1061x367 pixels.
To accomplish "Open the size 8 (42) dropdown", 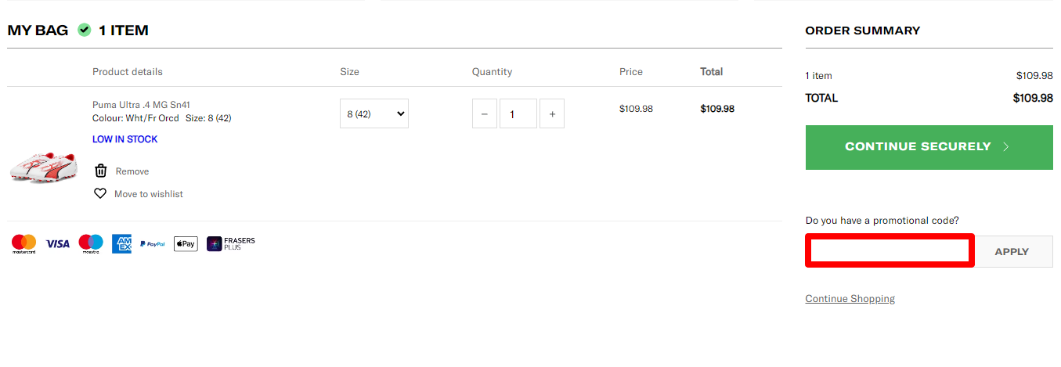I will [374, 114].
